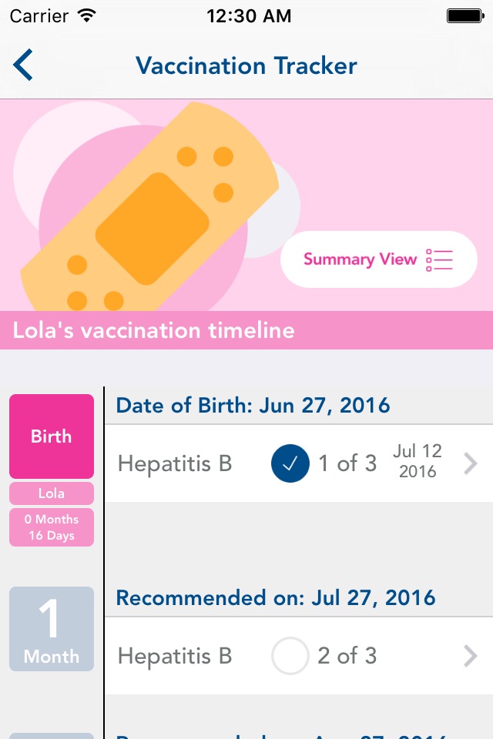Tap the Wi-Fi status icon

87,15
